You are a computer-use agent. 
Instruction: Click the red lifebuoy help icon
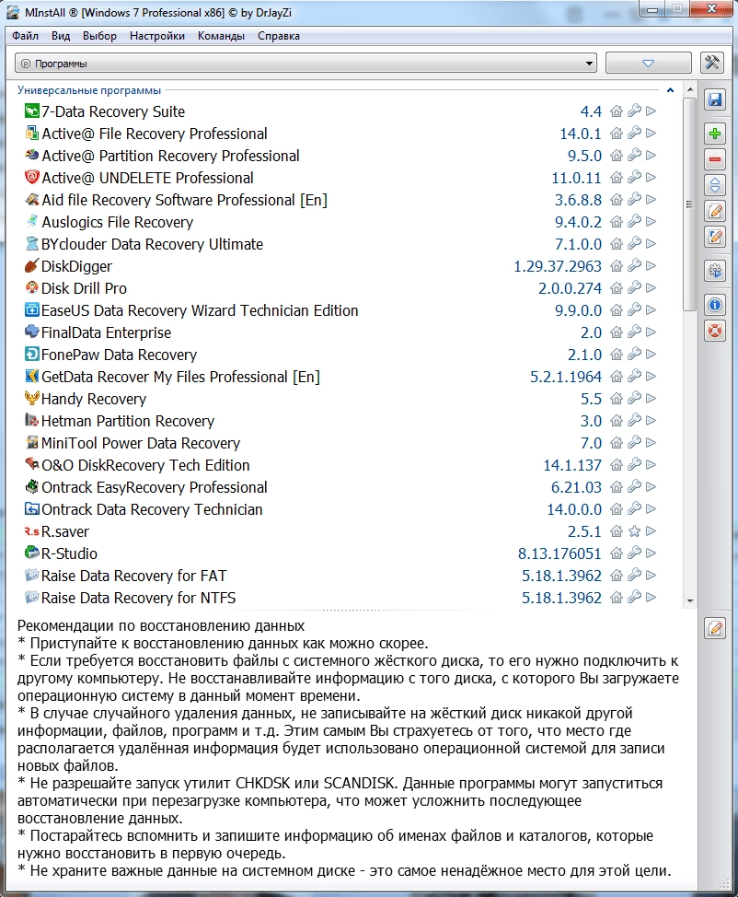tap(715, 331)
